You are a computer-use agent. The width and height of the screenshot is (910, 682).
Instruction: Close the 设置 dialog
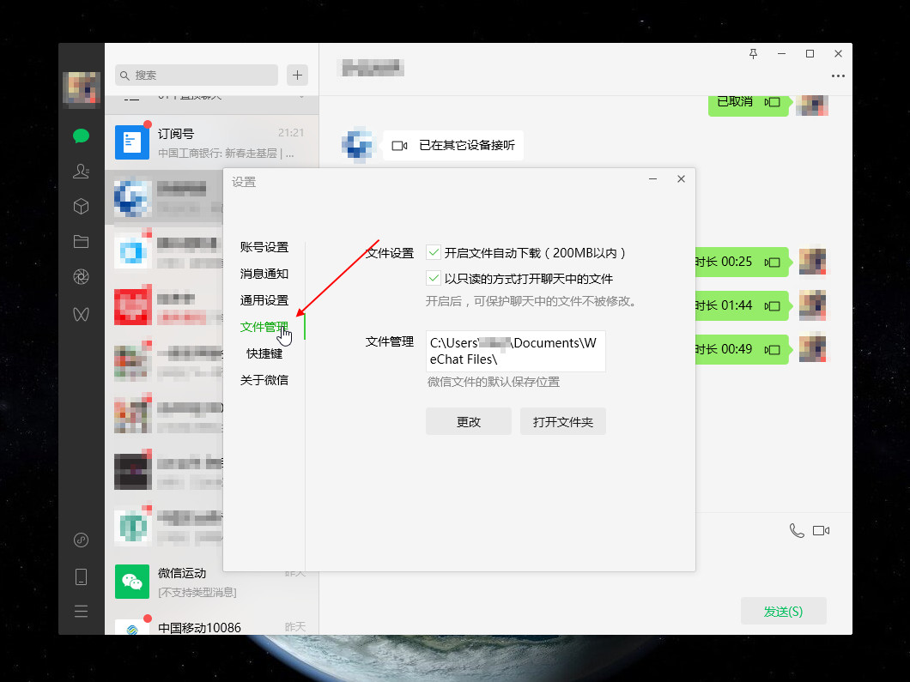(x=682, y=179)
